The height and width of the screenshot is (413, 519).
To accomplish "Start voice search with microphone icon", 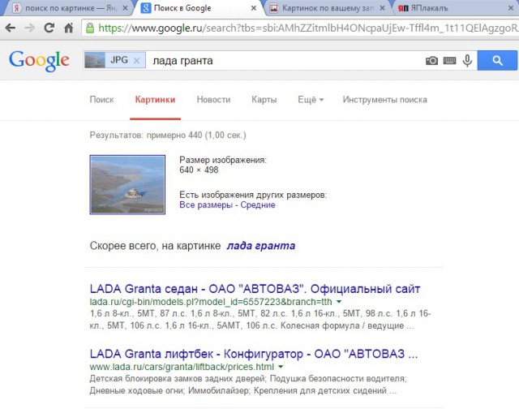I will click(x=467, y=61).
